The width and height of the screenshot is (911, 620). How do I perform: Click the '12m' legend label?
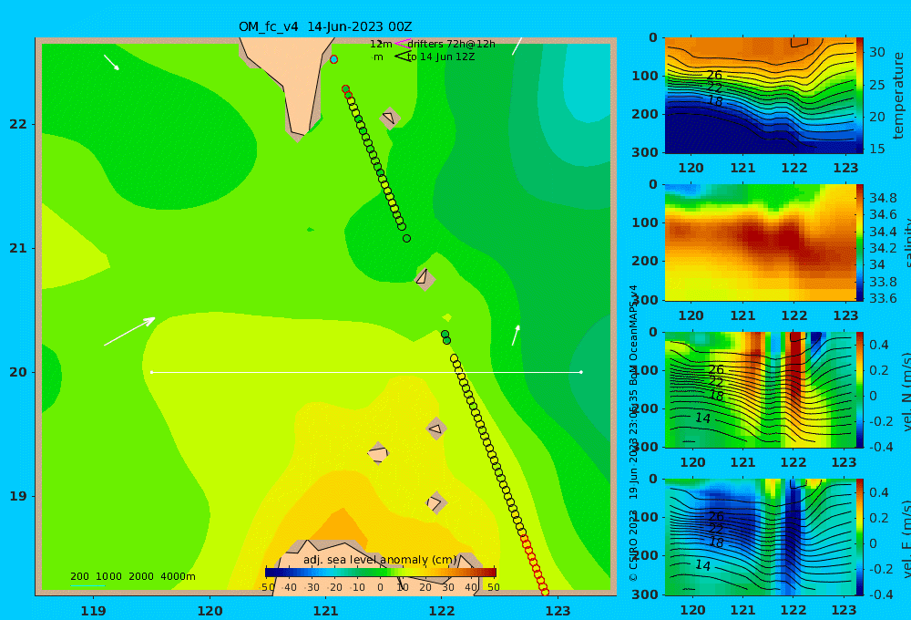381,44
